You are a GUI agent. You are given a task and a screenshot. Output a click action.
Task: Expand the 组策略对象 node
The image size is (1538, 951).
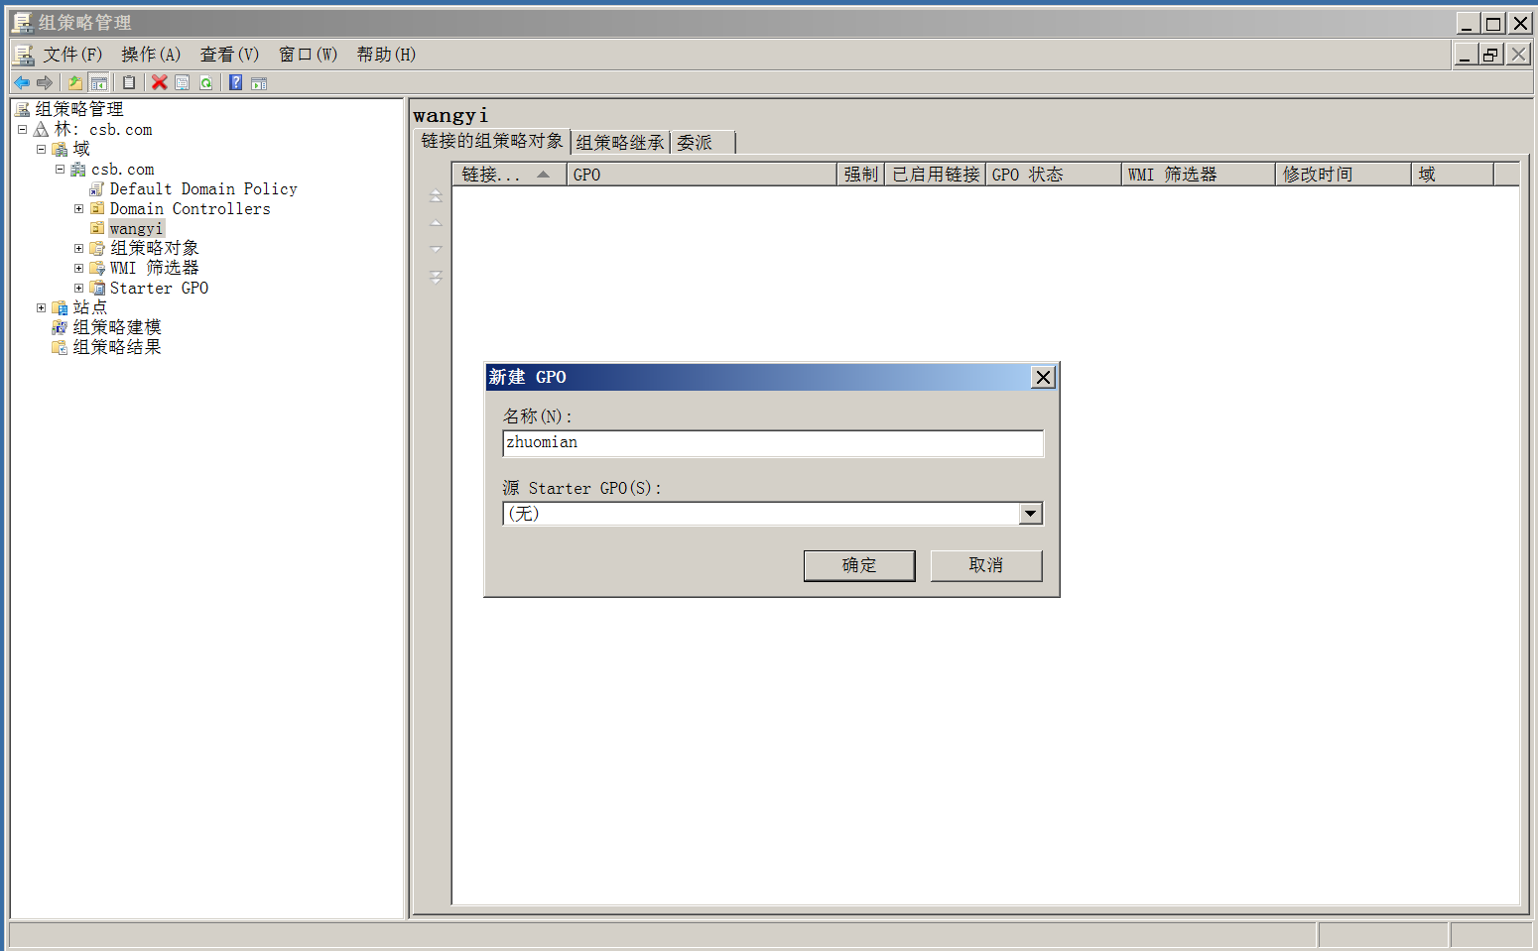tap(78, 248)
